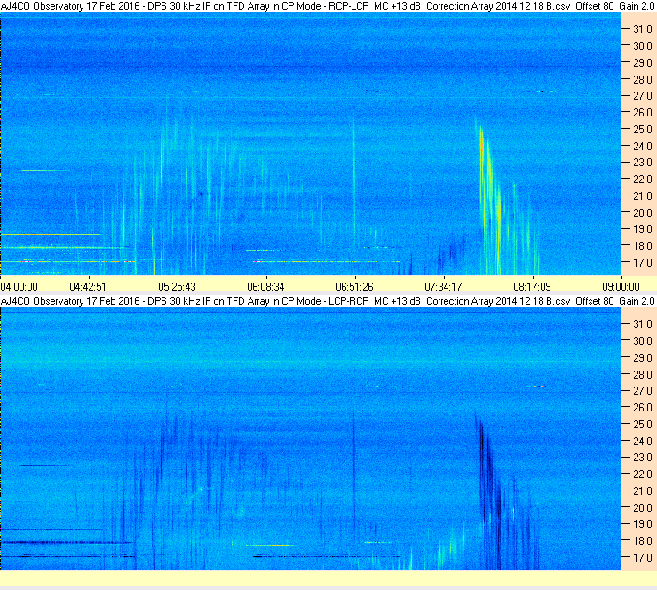Pick the 18.0 frequency label on LCP-RCP plot
657x590 pixels.
click(x=643, y=541)
